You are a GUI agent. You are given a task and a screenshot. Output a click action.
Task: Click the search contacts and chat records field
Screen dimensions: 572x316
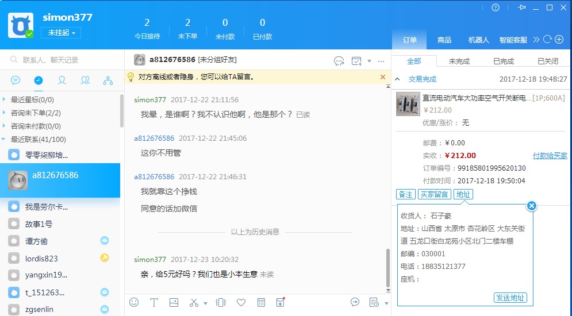62,60
